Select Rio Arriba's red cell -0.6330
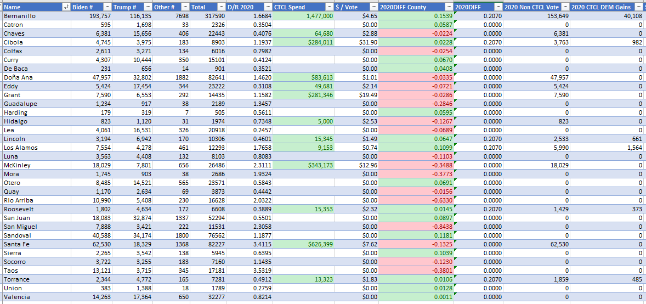The height and width of the screenshot is (304, 646). pyautogui.click(x=416, y=200)
